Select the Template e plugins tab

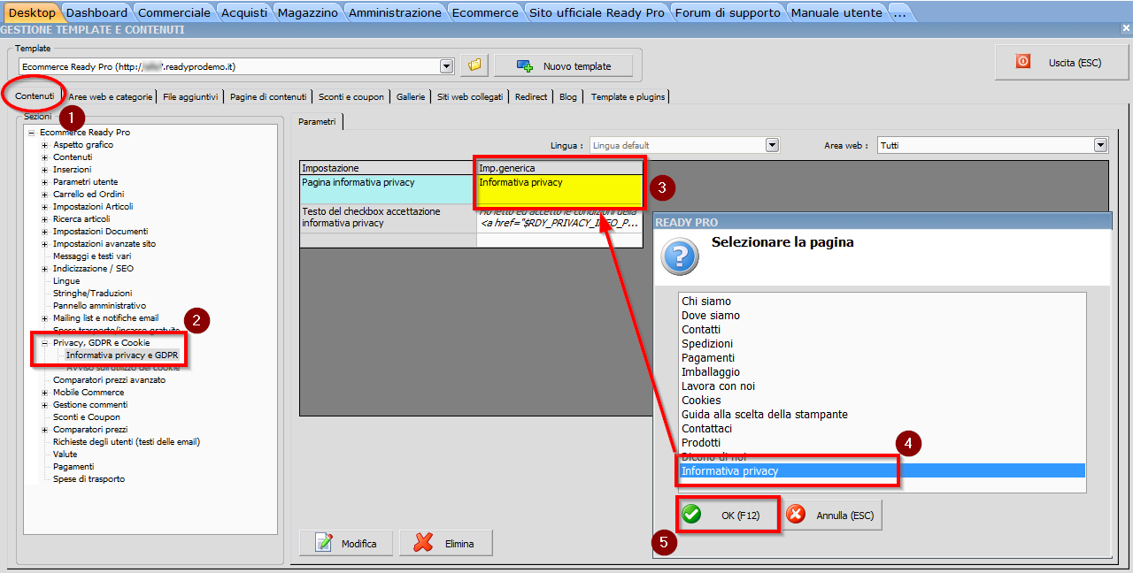[x=627, y=97]
